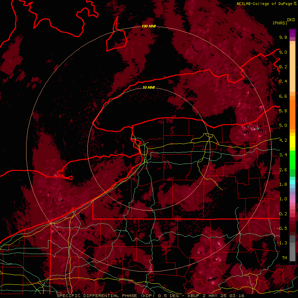This screenshot has height=298, width=298.
Task: Click the 2.6 color scale value
Action: click(283, 170)
